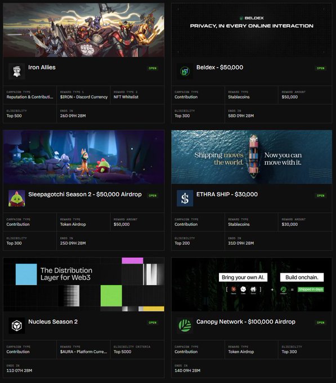This screenshot has height=383, width=336.
Task: Select '26D 09H 28M' countdown on Iron Allies
Action: pyautogui.click(x=73, y=116)
